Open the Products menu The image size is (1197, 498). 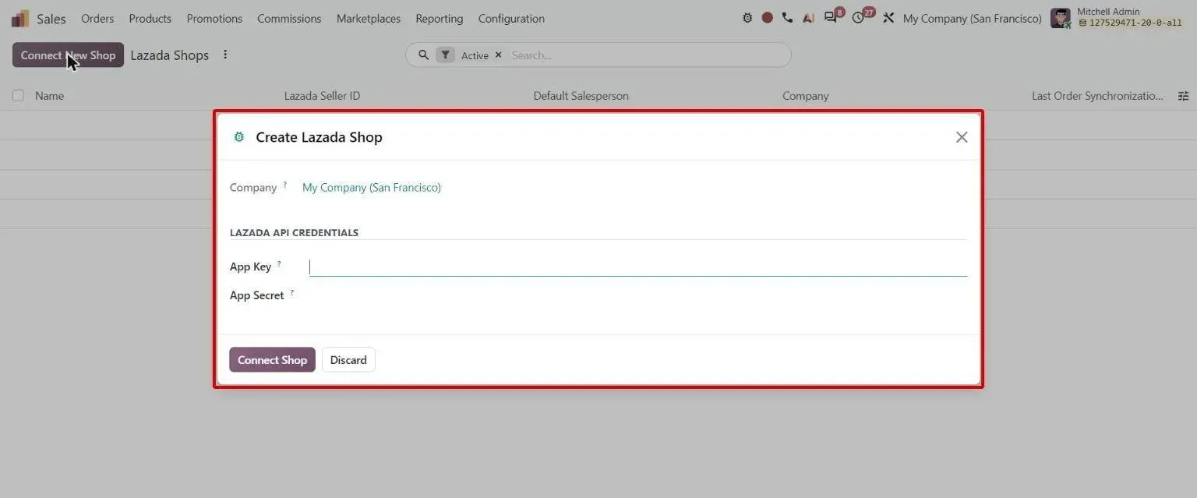coord(150,18)
